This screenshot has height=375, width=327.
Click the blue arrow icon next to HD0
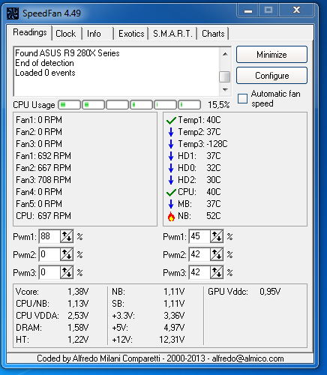coord(171,168)
